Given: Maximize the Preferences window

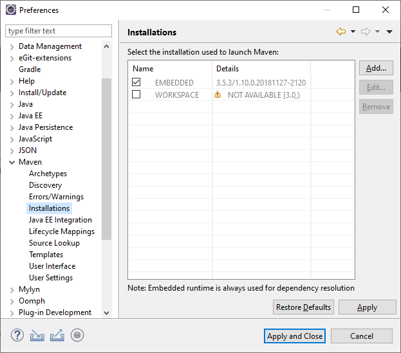Looking at the screenshot, I should [x=356, y=10].
